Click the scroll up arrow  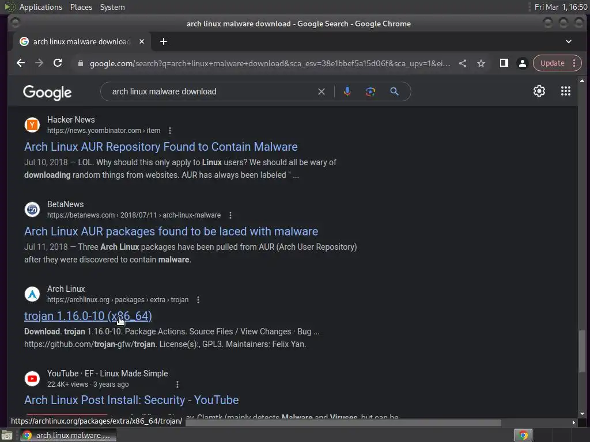click(x=582, y=81)
